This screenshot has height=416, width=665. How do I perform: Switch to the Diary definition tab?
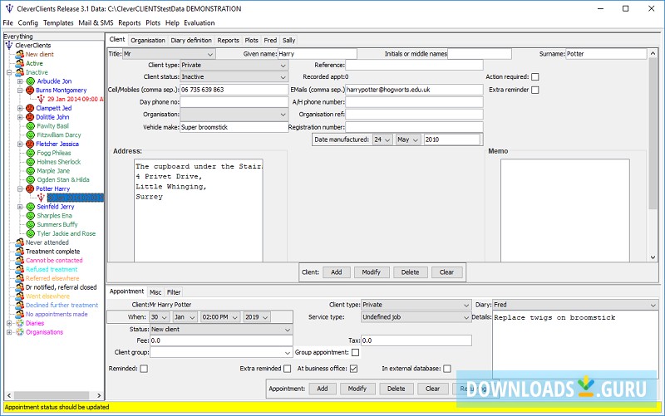coord(192,40)
